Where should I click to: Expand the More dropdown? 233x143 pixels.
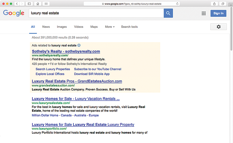[x=110, y=27]
